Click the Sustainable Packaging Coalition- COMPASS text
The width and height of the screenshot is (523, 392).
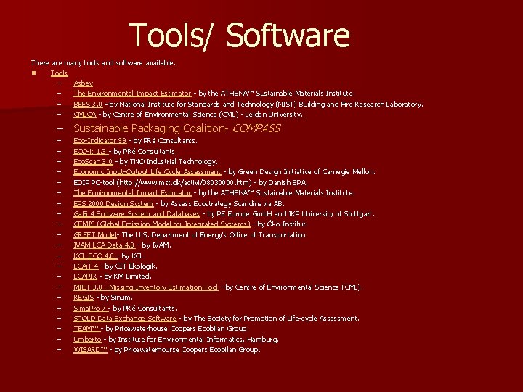tap(177, 128)
